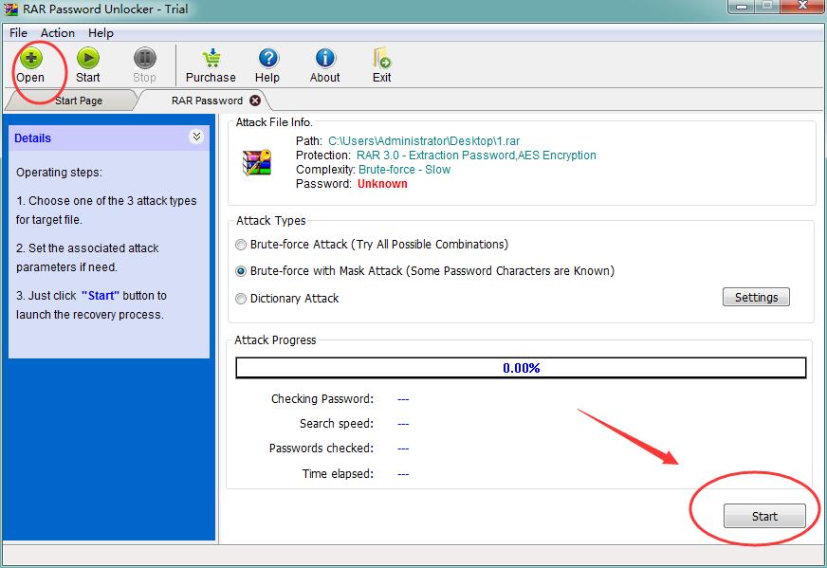Click the Help question mark icon
Viewport: 827px width, 568px height.
(x=267, y=59)
